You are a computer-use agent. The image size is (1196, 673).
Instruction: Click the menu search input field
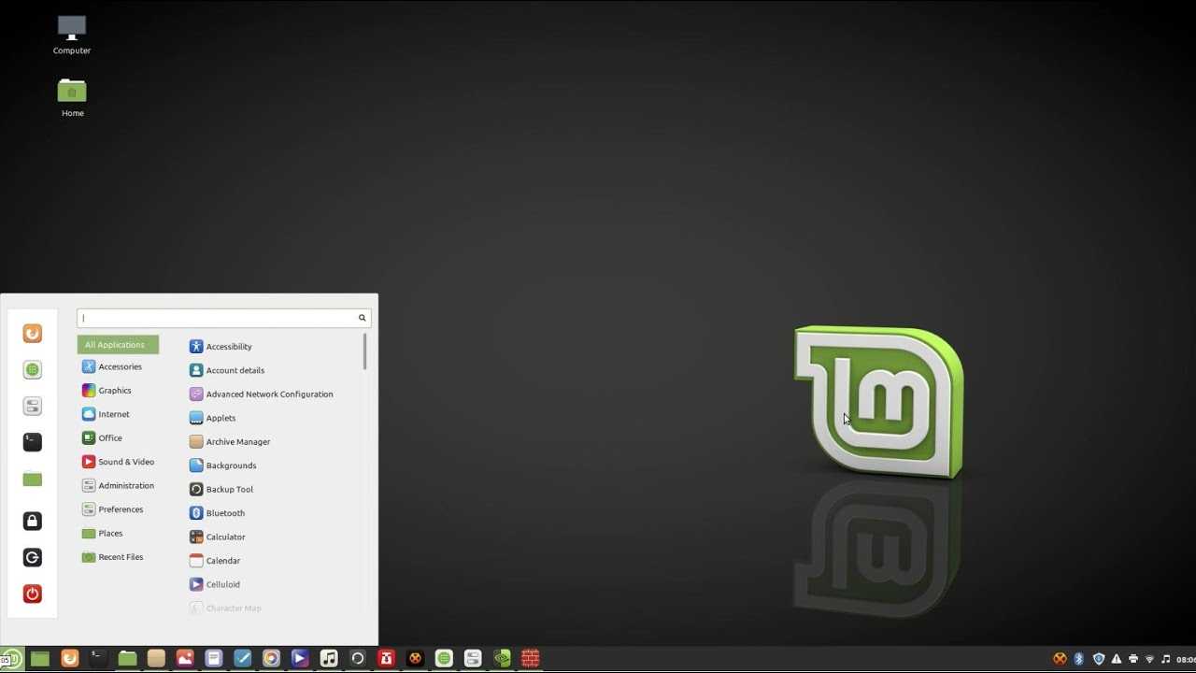[x=217, y=318]
